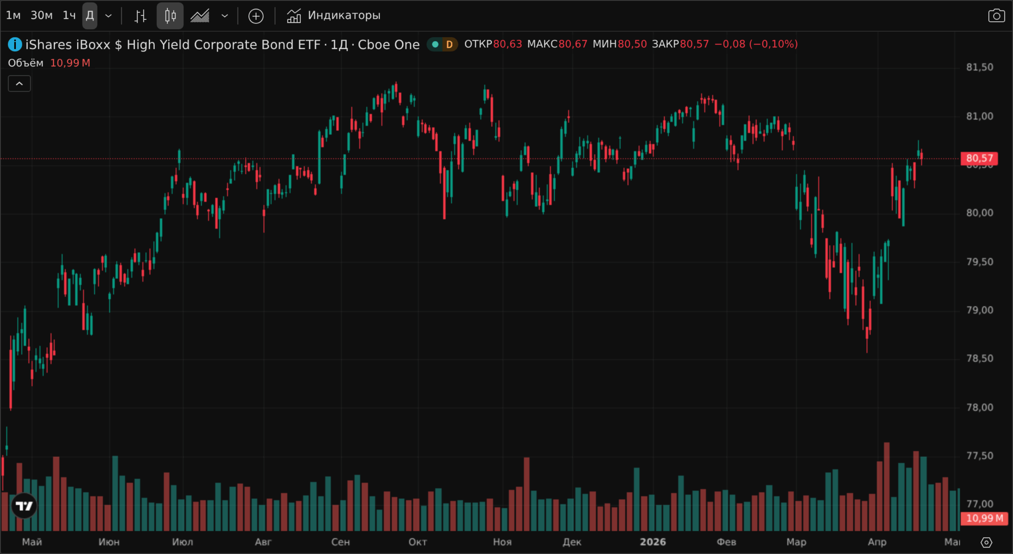Switch to 1м timeframe
The image size is (1013, 554).
point(13,16)
